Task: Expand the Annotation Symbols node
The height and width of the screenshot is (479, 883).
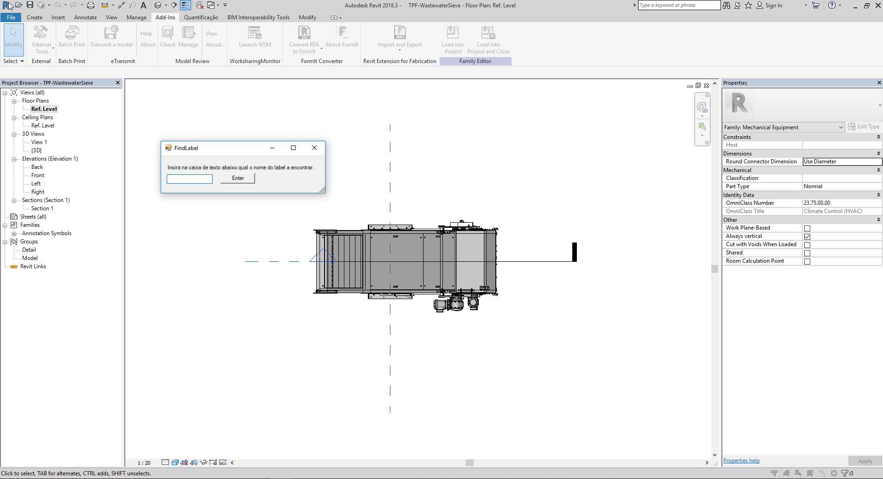Action: tap(14, 234)
